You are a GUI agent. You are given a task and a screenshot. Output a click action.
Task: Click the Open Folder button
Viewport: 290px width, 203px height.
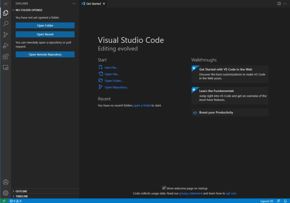coord(45,25)
